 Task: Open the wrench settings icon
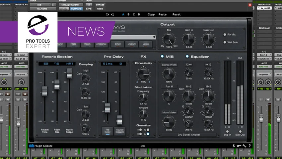coord(244,146)
